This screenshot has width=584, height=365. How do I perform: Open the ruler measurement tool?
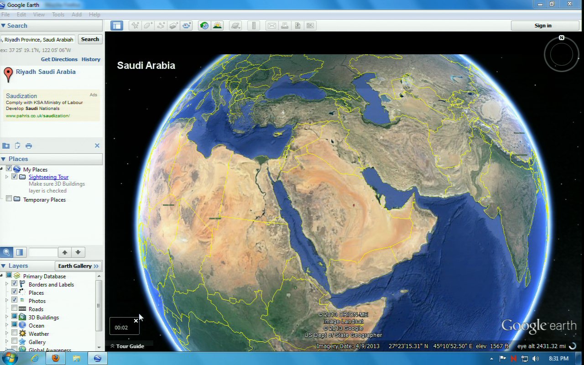pos(255,26)
